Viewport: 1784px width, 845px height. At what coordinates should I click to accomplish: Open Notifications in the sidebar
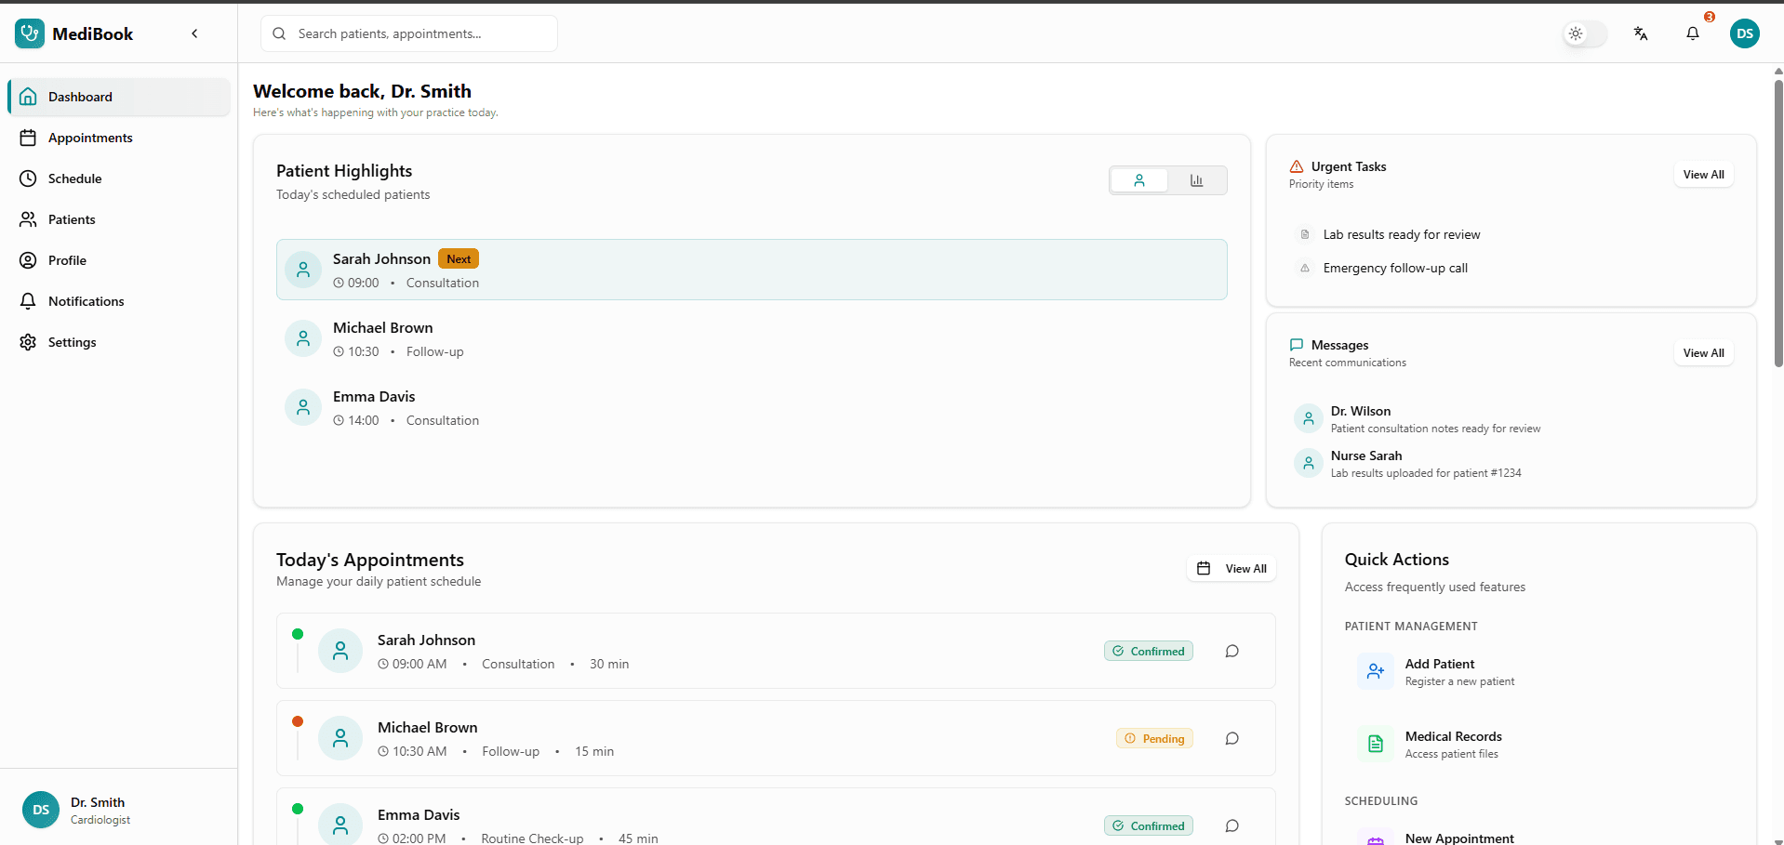pyautogui.click(x=119, y=301)
